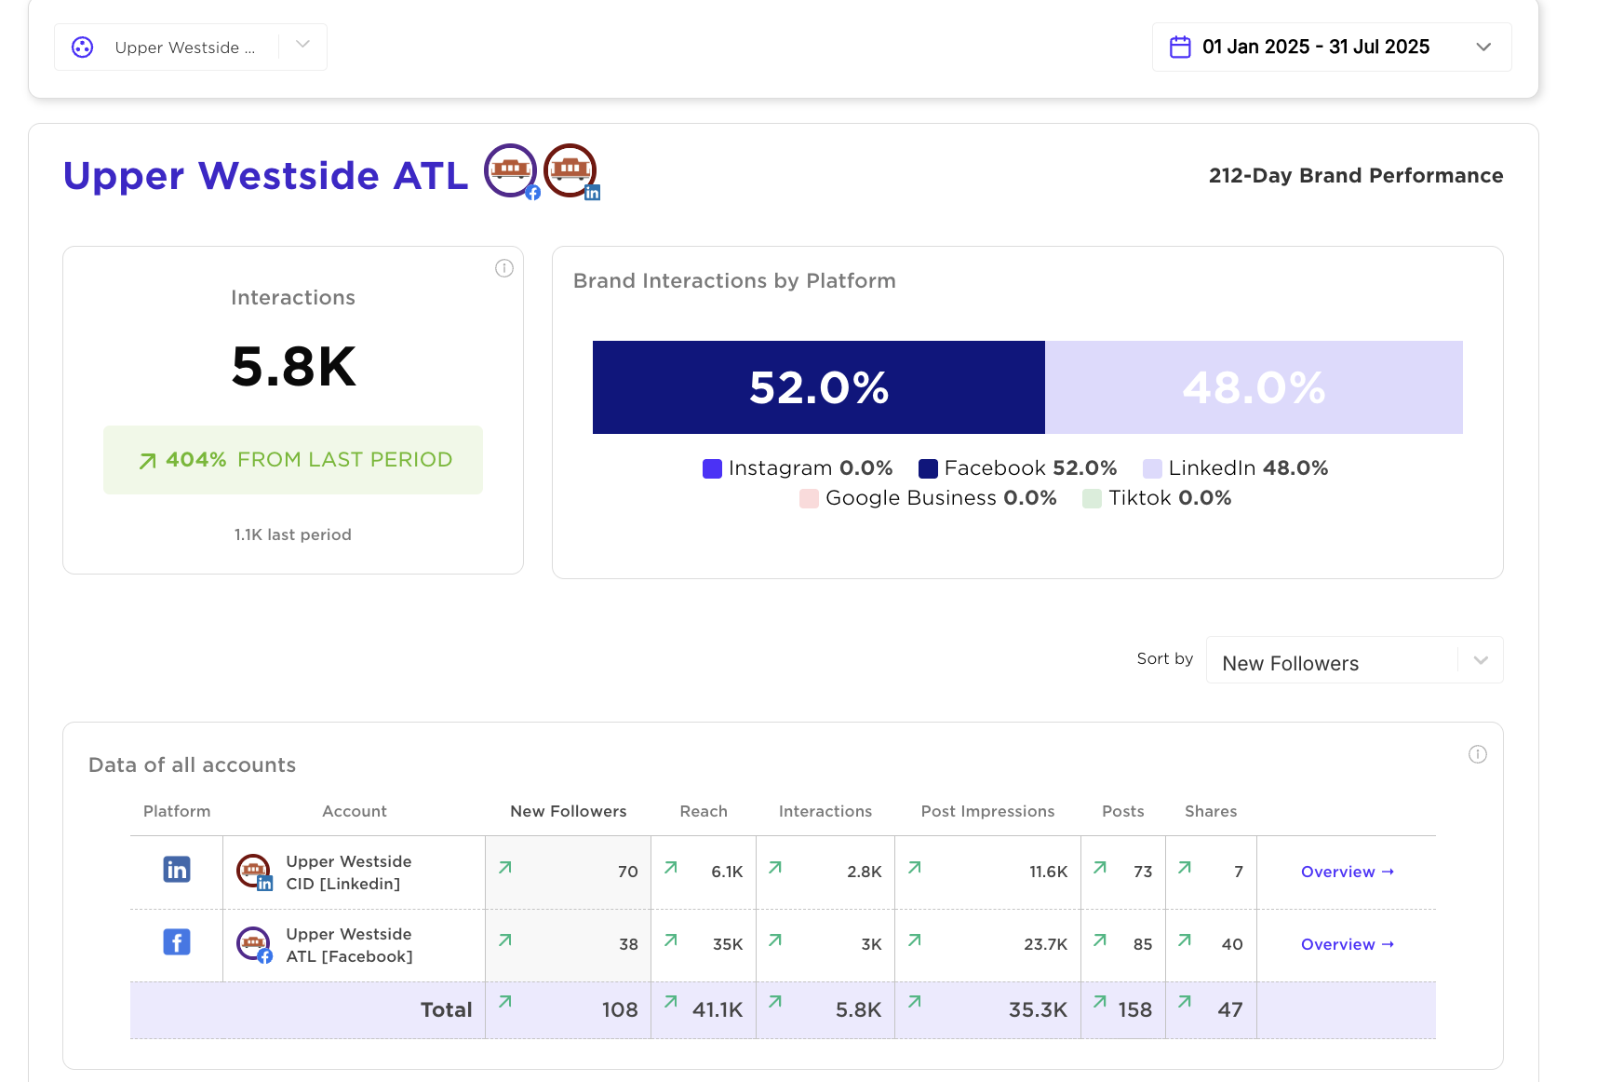Click trend arrow beside Facebook 38 new followers
Screen dimensions: 1610x1082
505,940
